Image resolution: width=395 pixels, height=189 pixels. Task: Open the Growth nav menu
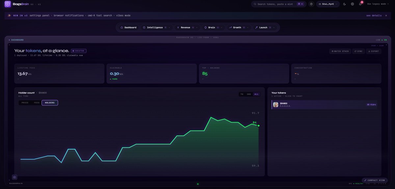point(239,28)
